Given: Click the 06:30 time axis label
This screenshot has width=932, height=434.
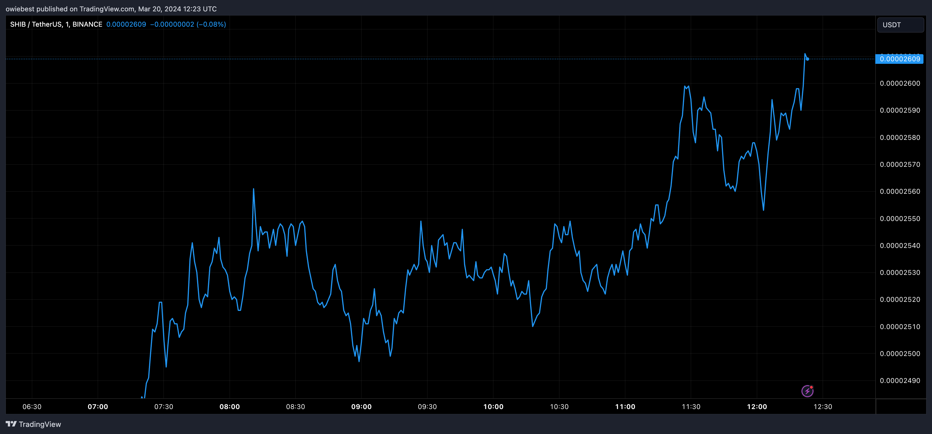Looking at the screenshot, I should click(32, 406).
